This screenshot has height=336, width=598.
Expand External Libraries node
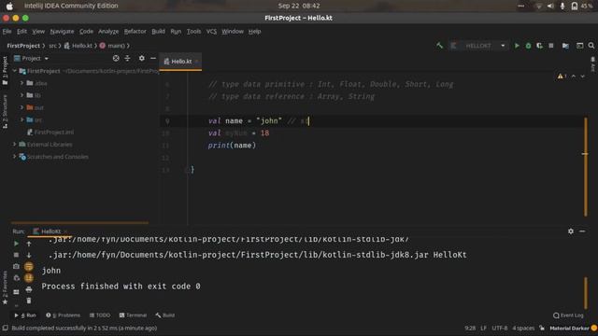tap(15, 145)
